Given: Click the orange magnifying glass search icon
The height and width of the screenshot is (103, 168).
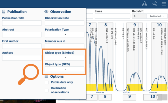Looking at the screenshot, I should (x=28, y=74).
